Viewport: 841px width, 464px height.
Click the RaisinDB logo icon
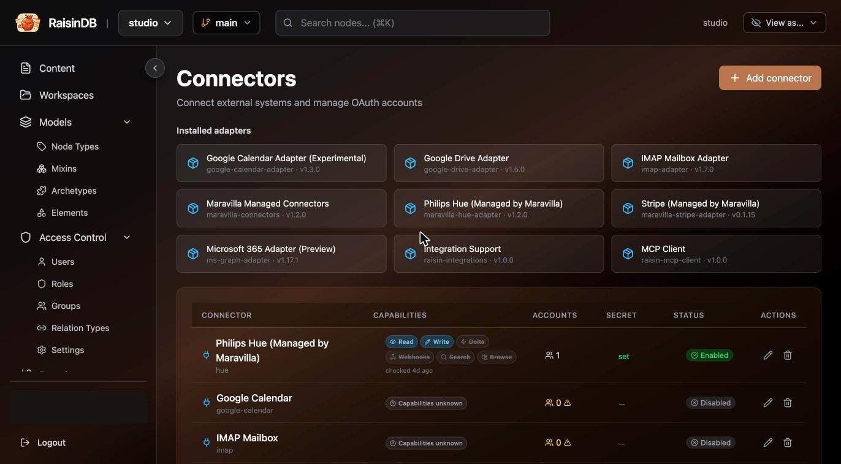(28, 23)
